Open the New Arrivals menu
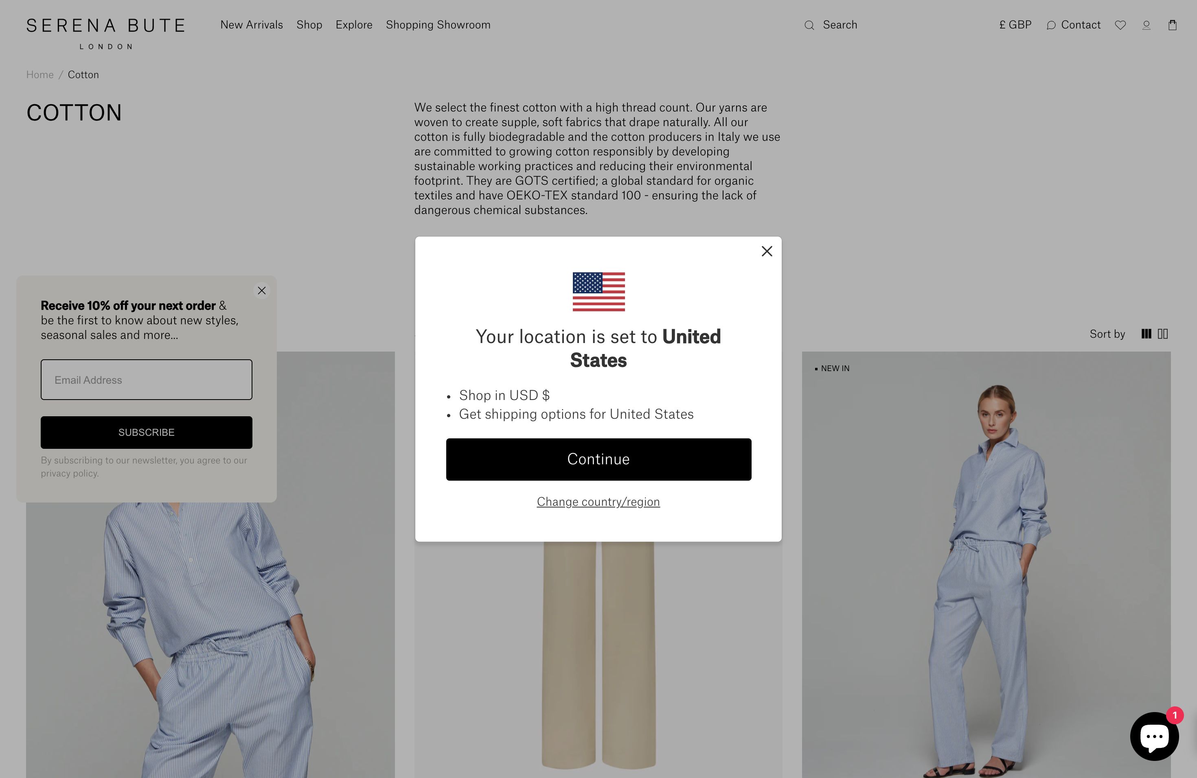1197x778 pixels. (252, 25)
